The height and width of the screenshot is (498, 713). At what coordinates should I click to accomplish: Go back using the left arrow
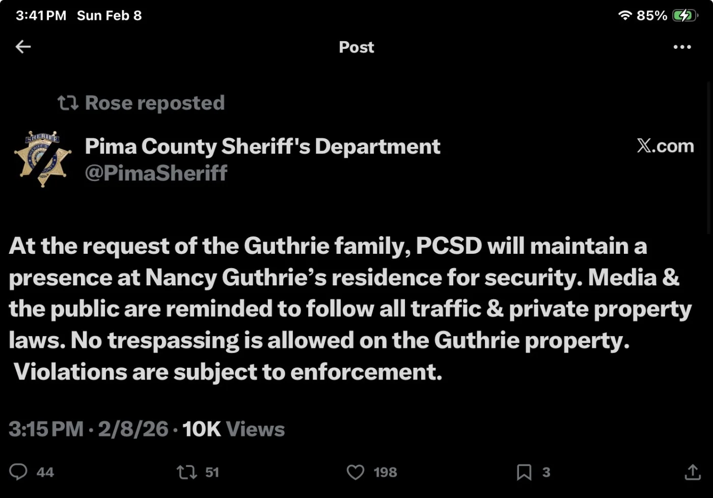point(23,47)
